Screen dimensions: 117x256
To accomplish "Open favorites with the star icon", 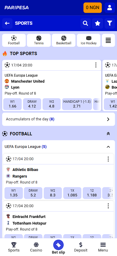I will (98, 23).
